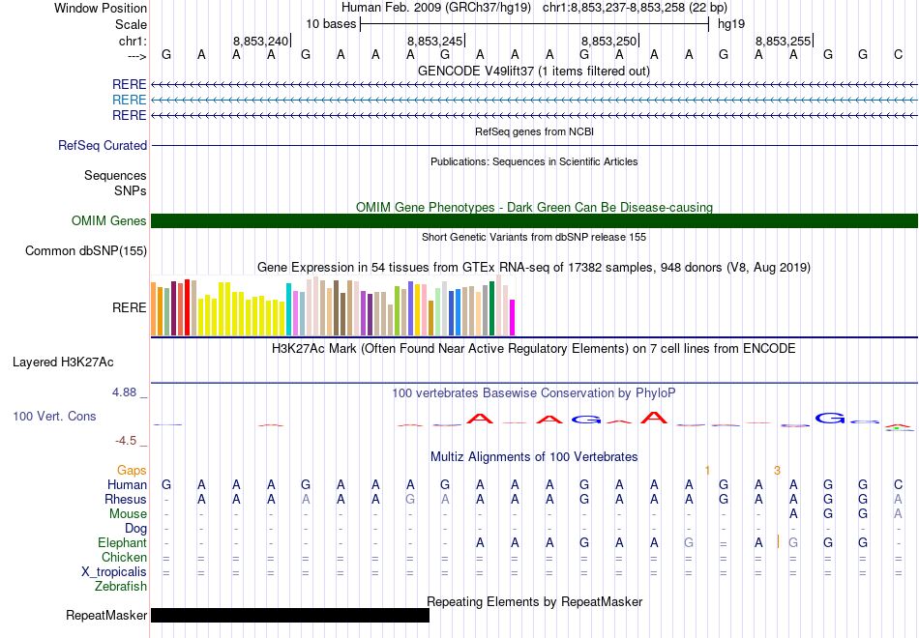Click the GTEx Gene Expression track title
The width and height of the screenshot is (919, 638).
coord(533,268)
